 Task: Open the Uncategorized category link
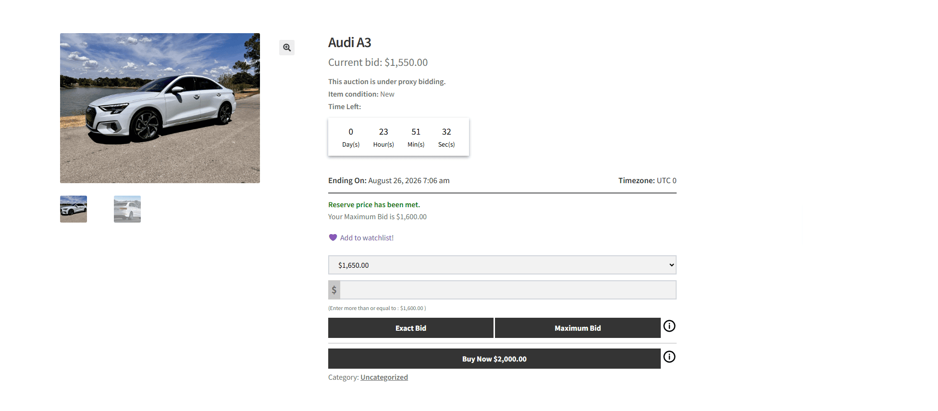point(384,377)
